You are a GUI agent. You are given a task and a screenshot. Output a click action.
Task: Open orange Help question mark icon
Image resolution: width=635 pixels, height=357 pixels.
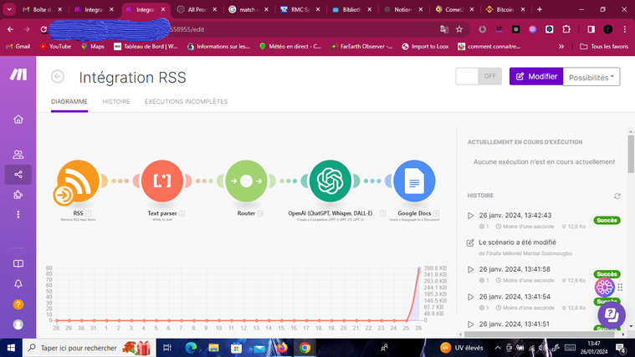[x=18, y=304]
